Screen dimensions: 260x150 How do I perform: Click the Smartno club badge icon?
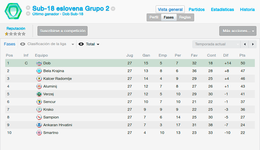click(x=39, y=133)
